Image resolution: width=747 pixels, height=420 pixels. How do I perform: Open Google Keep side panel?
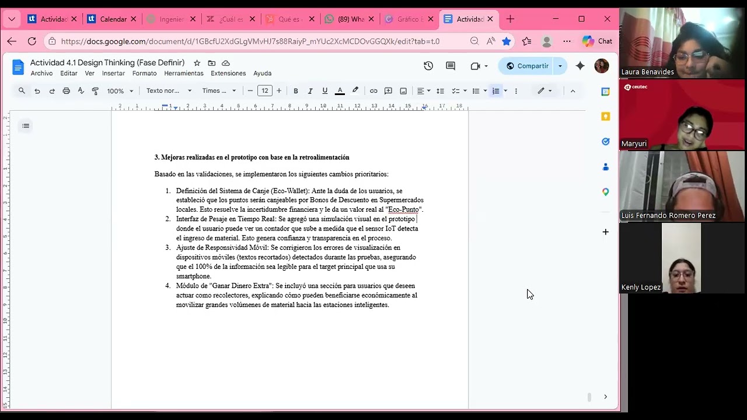606,117
